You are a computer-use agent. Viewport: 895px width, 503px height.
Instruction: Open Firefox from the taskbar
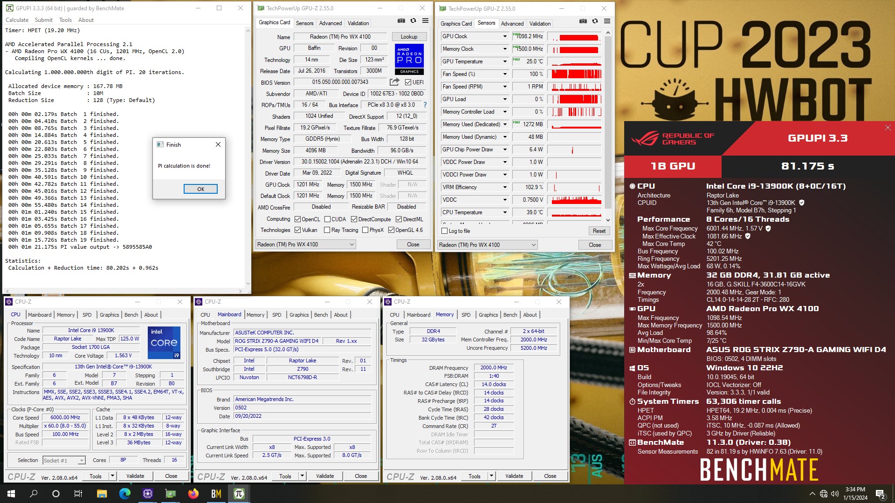[193, 494]
